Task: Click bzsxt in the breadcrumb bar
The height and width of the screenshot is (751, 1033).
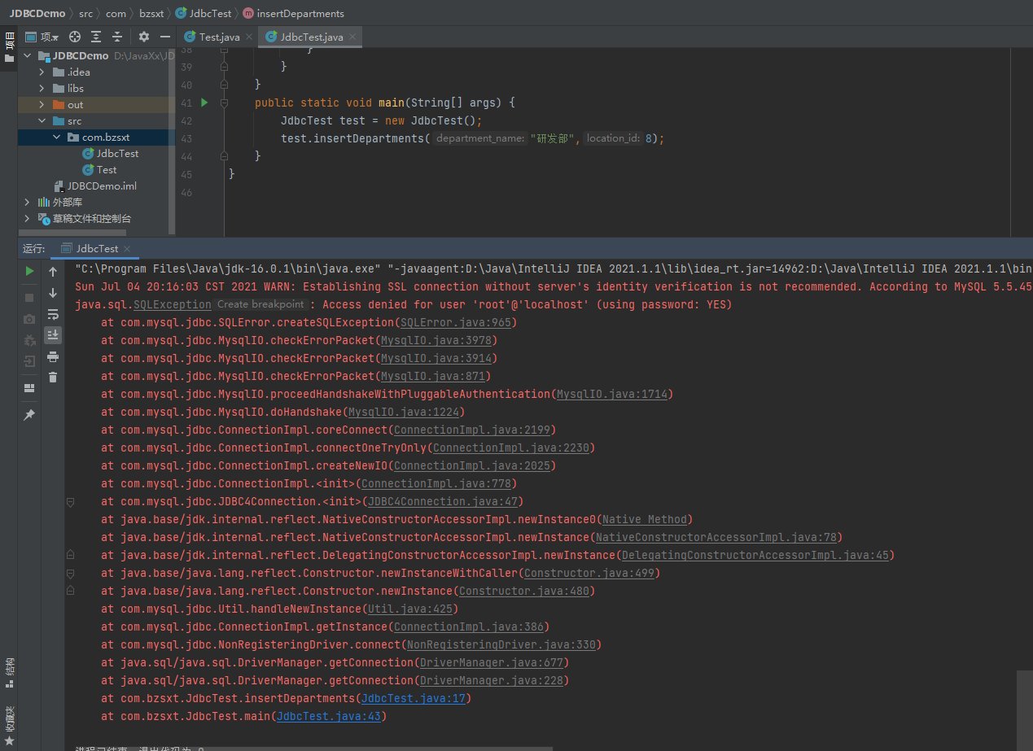Action: (152, 14)
